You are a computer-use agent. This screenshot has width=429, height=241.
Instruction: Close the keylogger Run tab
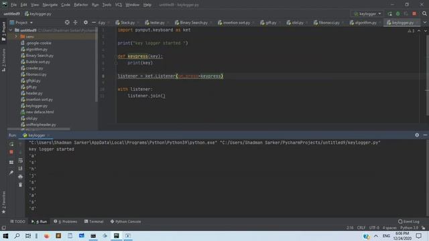click(x=48, y=135)
